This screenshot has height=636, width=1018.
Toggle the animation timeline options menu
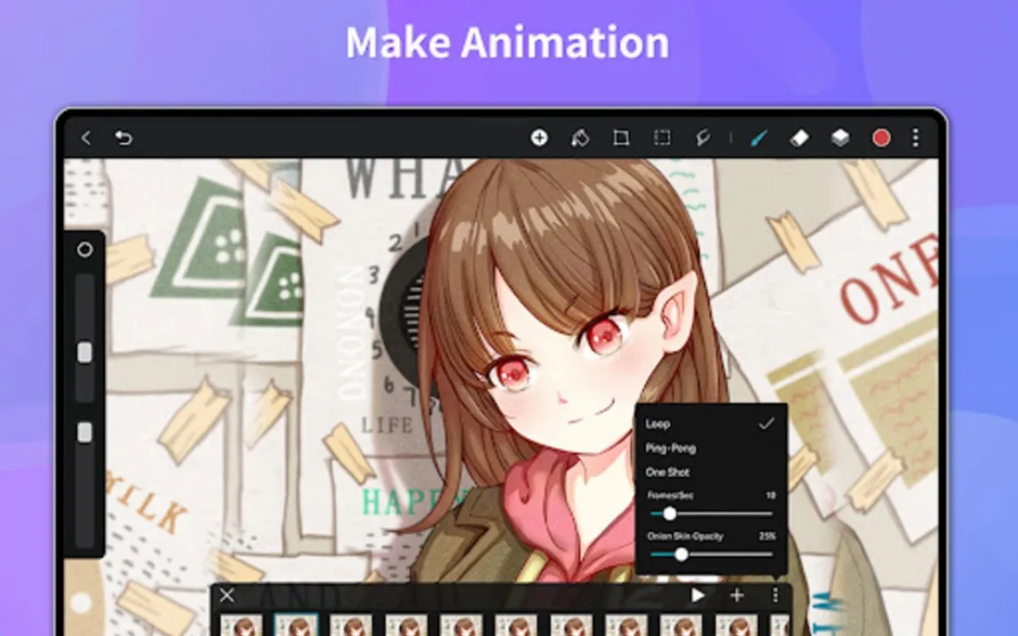point(775,595)
